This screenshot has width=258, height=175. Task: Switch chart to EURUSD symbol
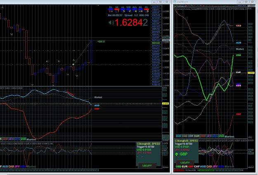coord(156,46)
